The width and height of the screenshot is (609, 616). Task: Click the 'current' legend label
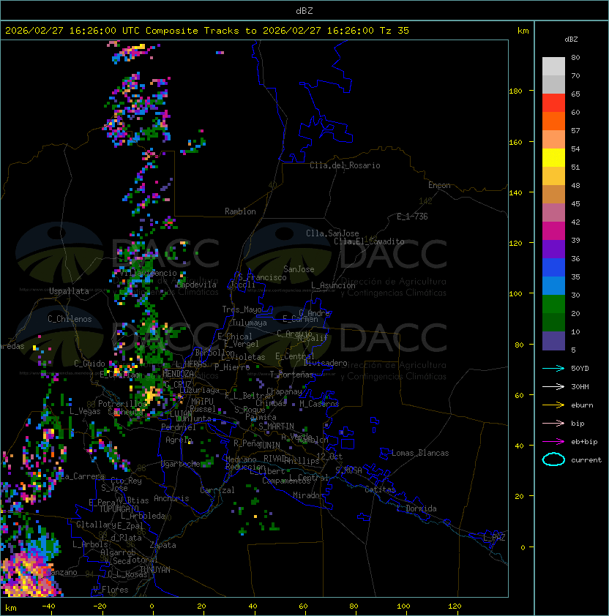586,459
